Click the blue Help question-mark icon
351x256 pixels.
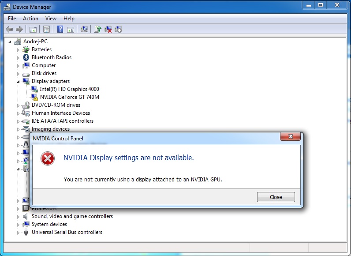click(x=60, y=29)
